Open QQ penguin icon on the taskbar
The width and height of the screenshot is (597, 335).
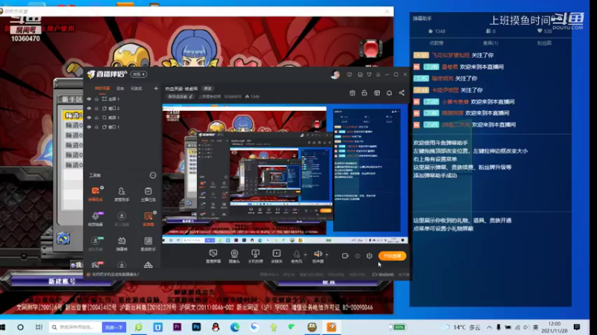pyautogui.click(x=216, y=327)
